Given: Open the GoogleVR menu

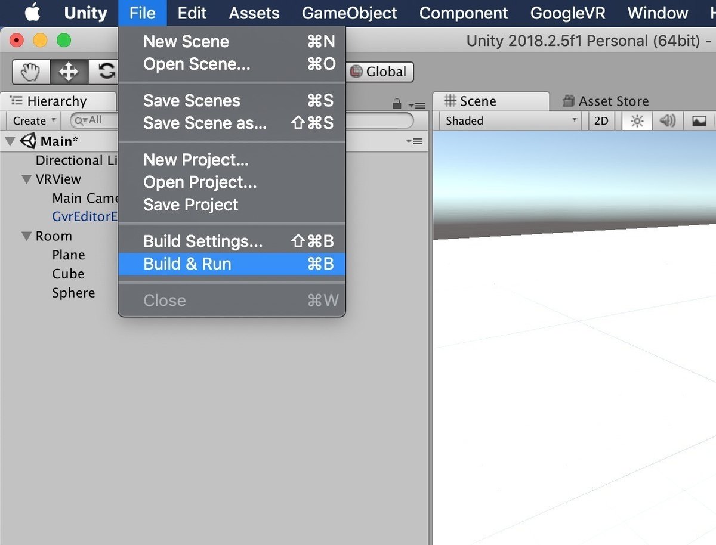Looking at the screenshot, I should [567, 13].
